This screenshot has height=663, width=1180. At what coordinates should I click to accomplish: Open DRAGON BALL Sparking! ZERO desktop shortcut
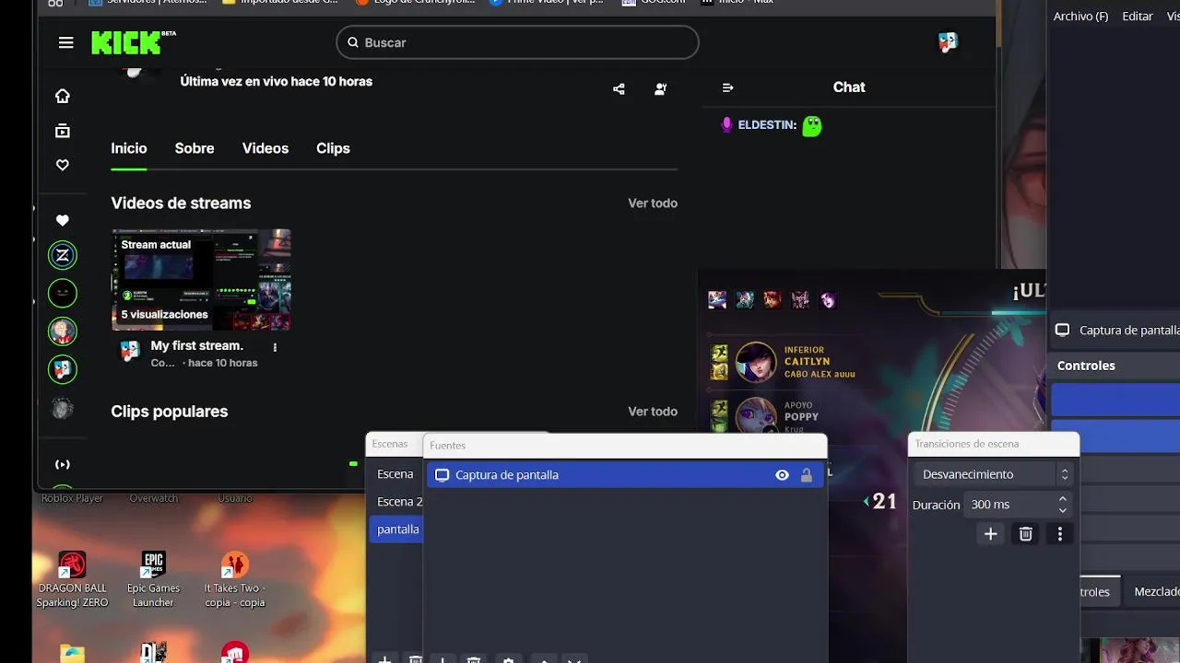coord(72,579)
